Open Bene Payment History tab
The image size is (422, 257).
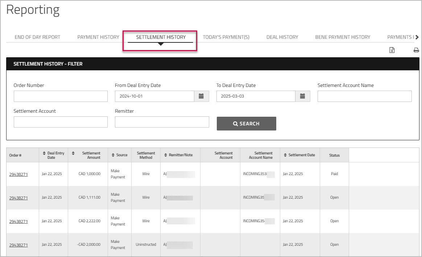343,37
